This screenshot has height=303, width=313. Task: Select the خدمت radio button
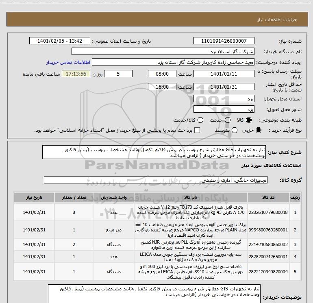click(228, 120)
